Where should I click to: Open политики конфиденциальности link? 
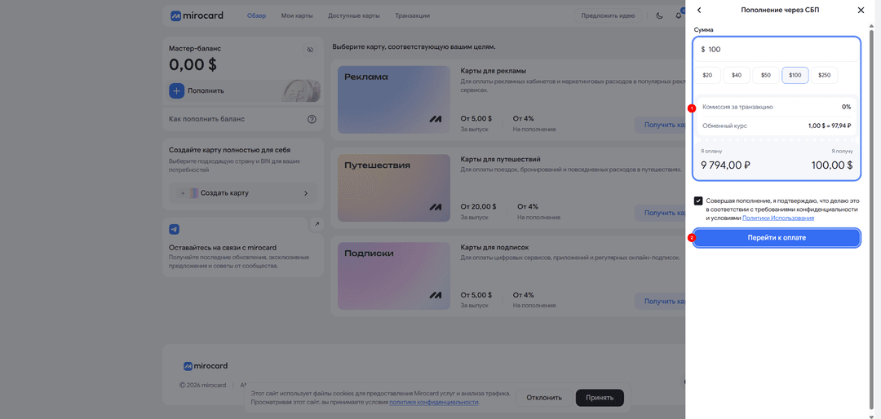(434, 402)
